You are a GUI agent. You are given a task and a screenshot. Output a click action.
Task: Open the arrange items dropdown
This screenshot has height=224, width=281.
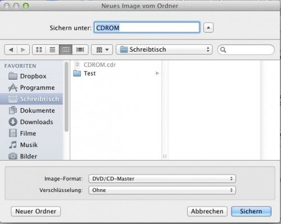(102, 49)
